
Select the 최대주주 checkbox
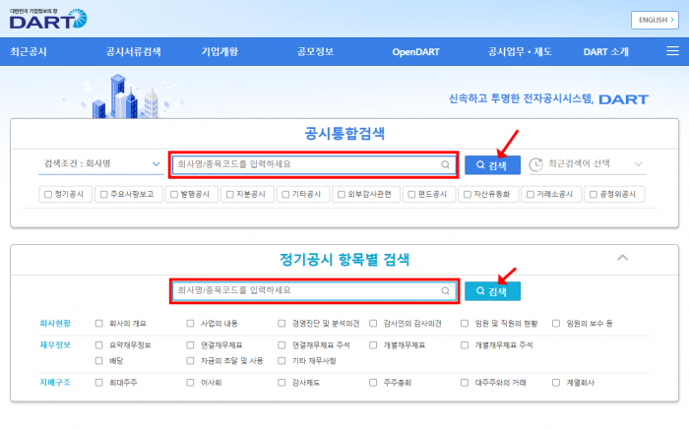tap(99, 382)
